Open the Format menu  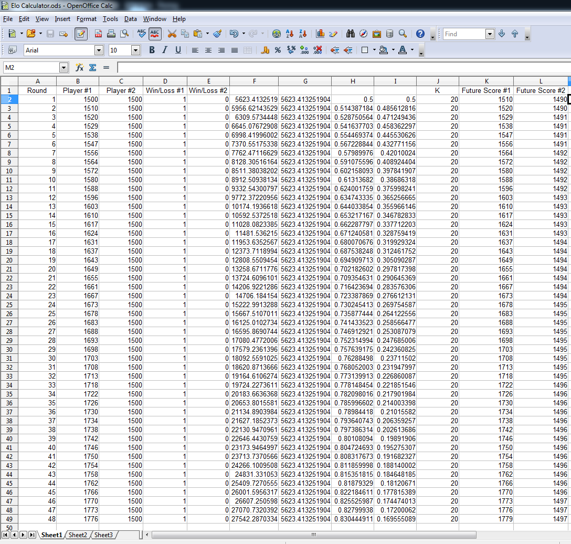click(86, 19)
